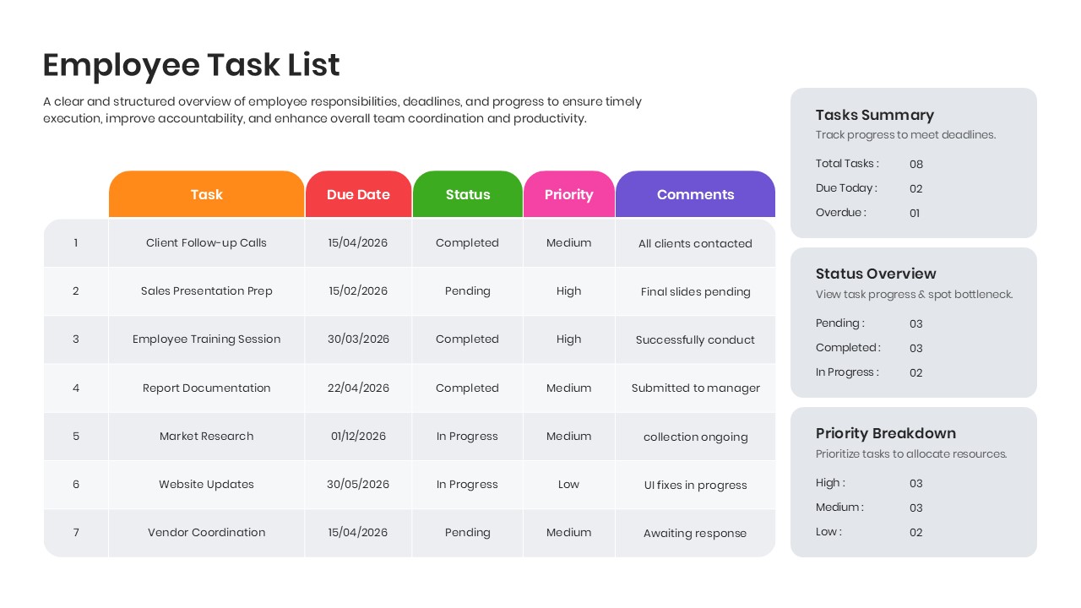Click "High" priority of Employee Training Session

pyautogui.click(x=568, y=339)
